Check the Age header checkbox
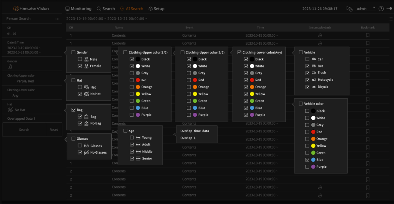This screenshot has height=204, width=394. point(125,131)
